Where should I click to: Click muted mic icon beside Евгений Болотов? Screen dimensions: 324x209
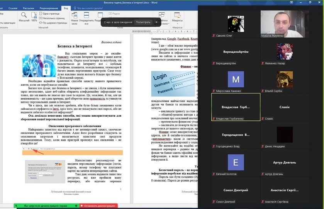point(214,174)
